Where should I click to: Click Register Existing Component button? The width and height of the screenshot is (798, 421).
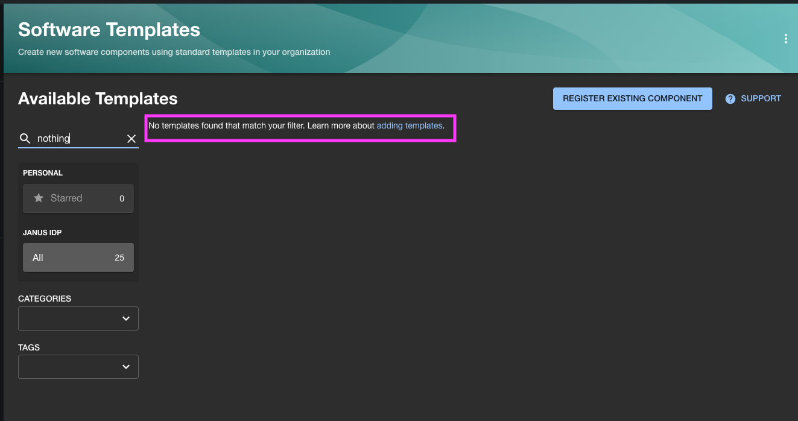(633, 99)
